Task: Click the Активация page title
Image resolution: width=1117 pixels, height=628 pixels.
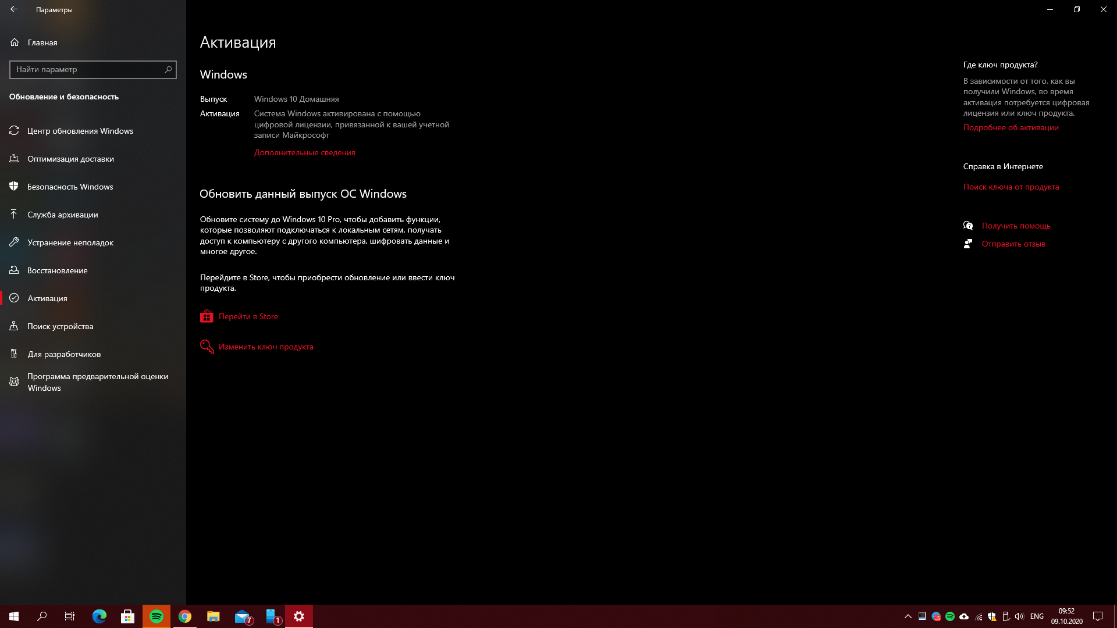Action: [238, 42]
